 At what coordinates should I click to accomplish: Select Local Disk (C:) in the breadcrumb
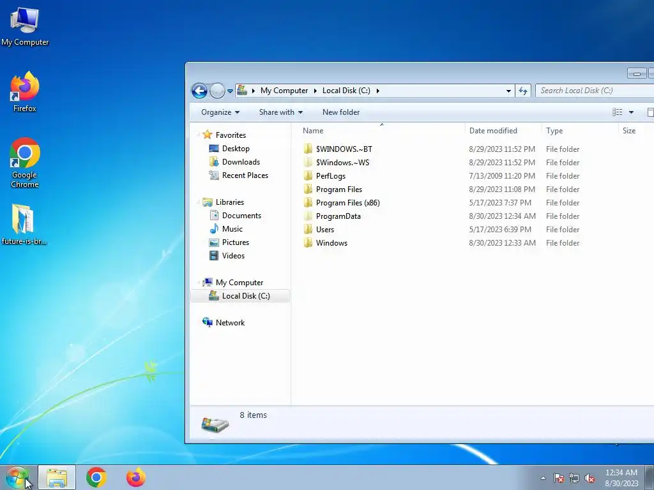(x=346, y=91)
